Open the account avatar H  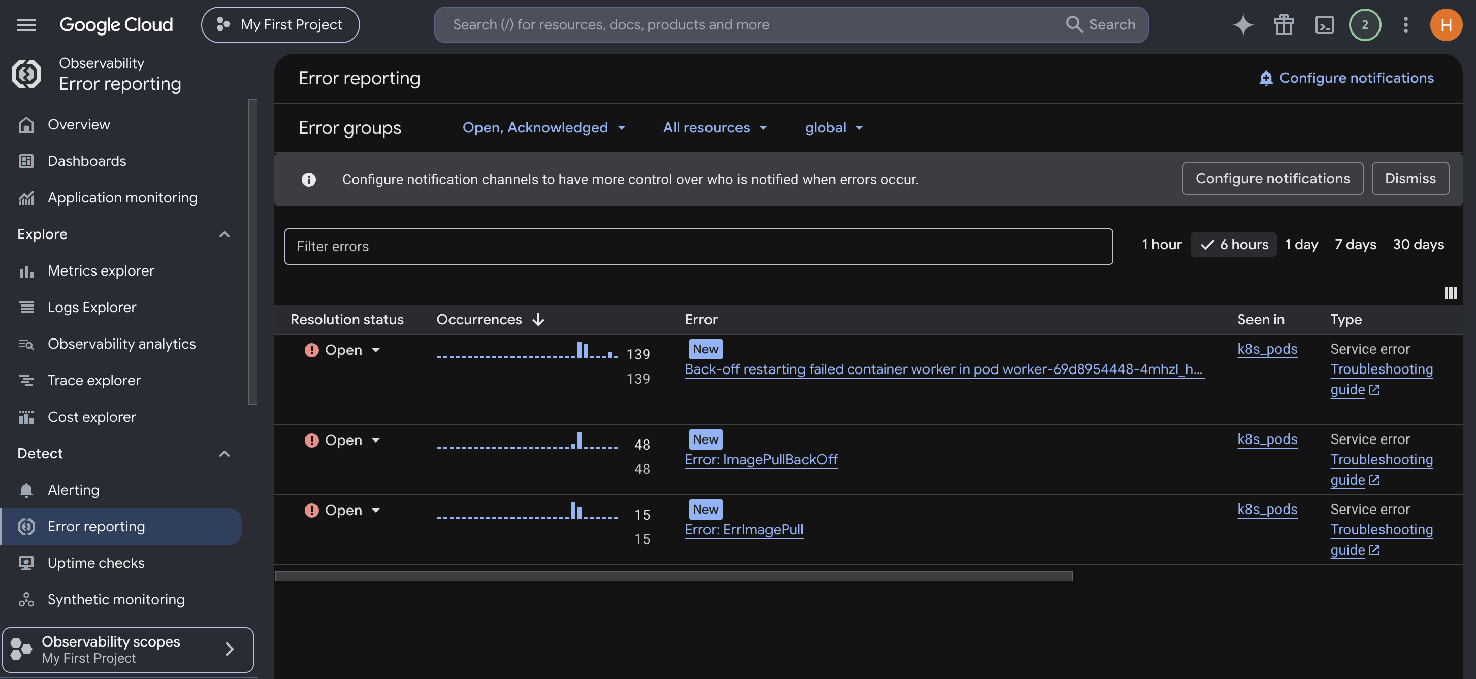(x=1446, y=25)
